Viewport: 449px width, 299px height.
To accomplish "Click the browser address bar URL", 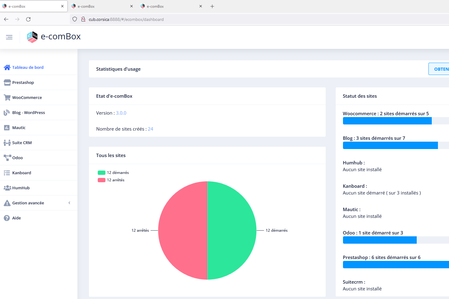I will point(126,19).
